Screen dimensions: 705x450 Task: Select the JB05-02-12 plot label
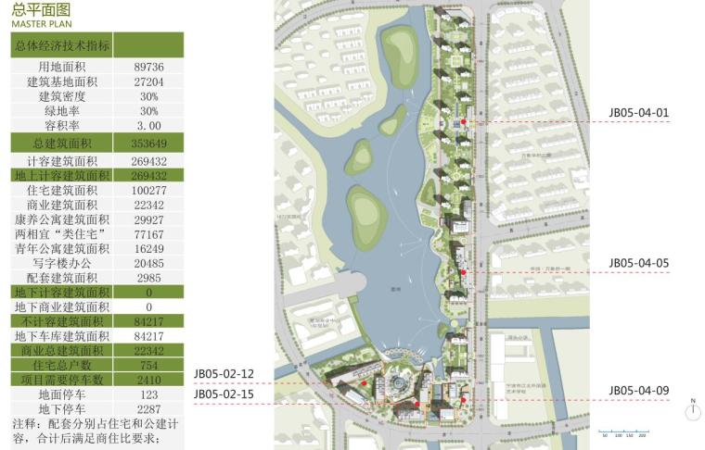point(224,374)
